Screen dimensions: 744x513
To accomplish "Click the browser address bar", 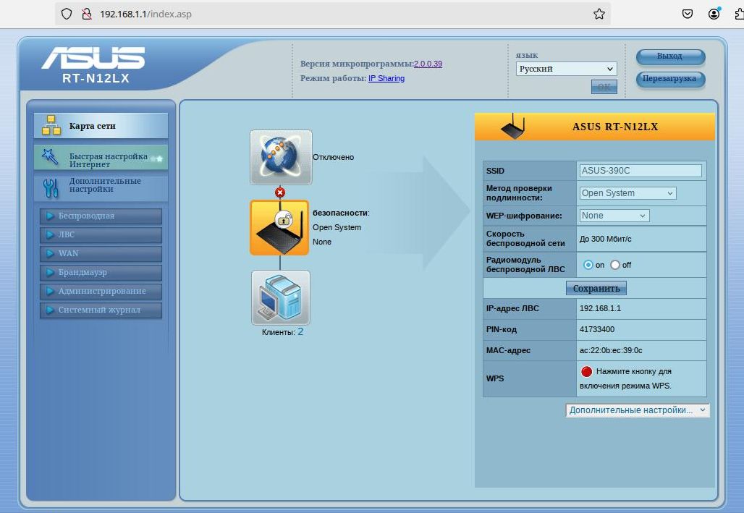I will [332, 14].
